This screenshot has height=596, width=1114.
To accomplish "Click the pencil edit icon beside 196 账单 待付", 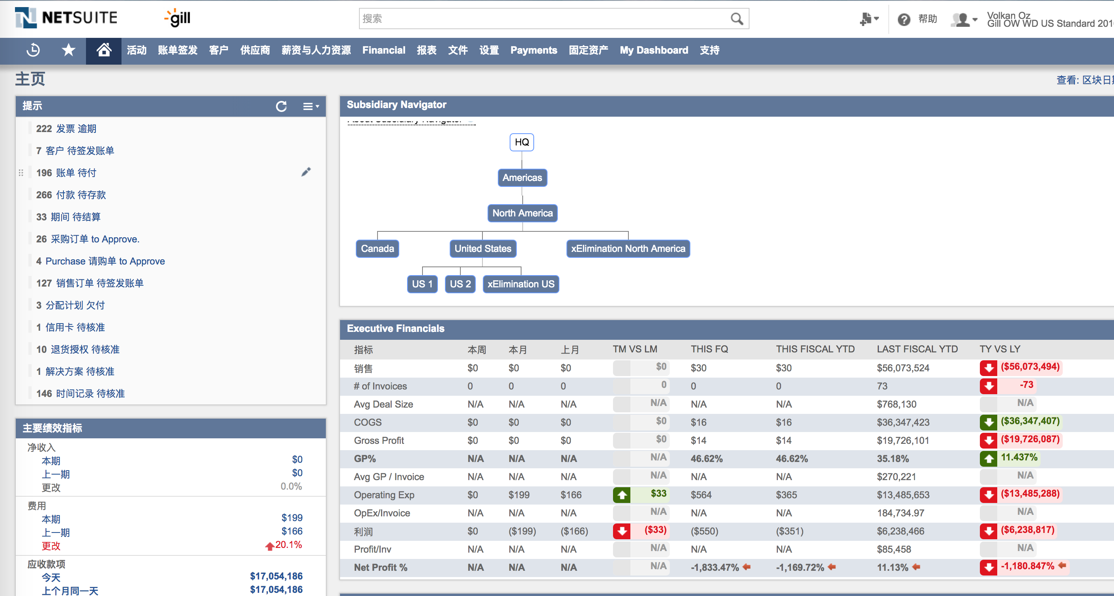I will [x=306, y=172].
